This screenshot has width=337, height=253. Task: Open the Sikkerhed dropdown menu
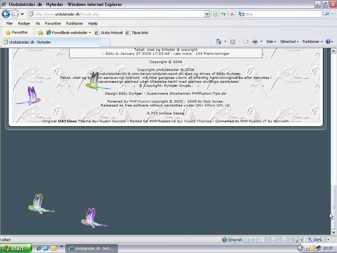pyautogui.click(x=289, y=42)
